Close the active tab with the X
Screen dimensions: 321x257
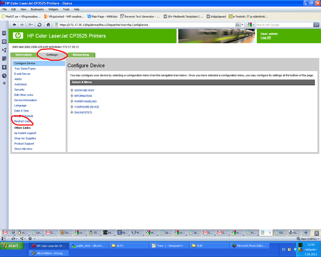point(270,233)
